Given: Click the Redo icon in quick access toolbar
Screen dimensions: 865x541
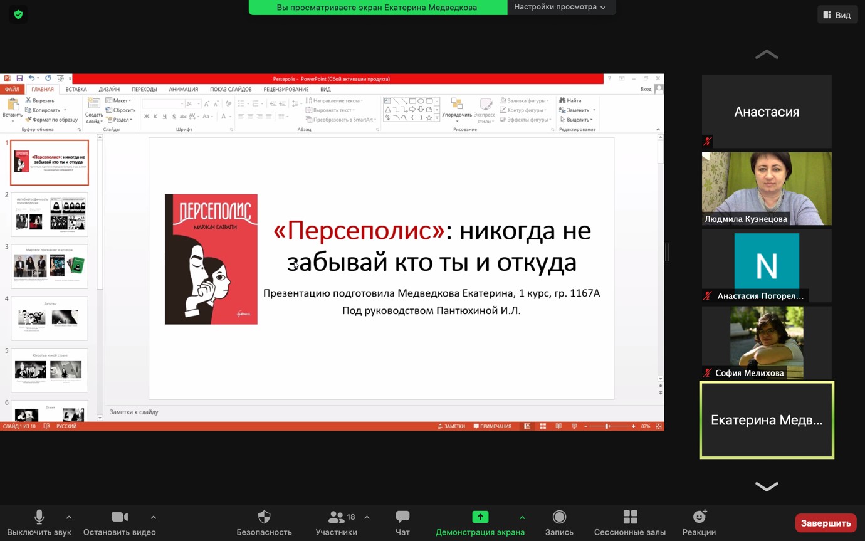Looking at the screenshot, I should pyautogui.click(x=48, y=78).
